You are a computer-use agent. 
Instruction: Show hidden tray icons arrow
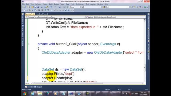click(123, 94)
